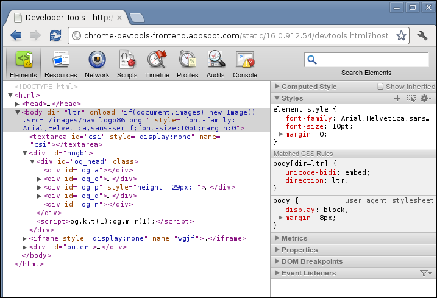Reload the page with refresh icon
Screen dimensions: 437x298
coord(55,35)
